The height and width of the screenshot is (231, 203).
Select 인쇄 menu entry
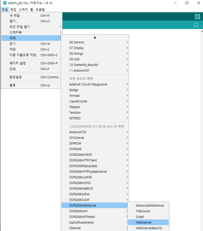coord(31,69)
